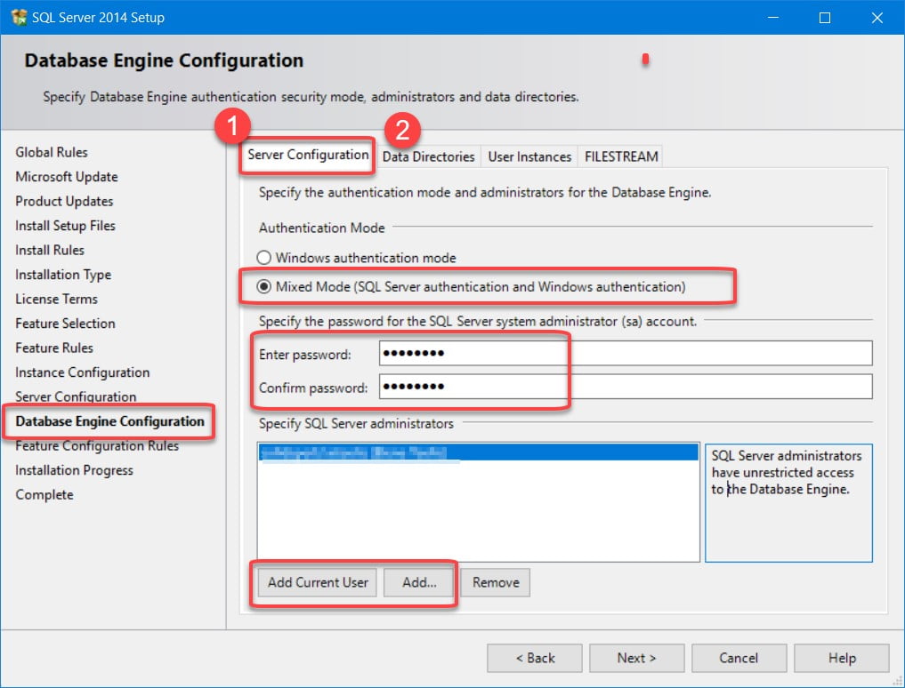Switch to the User Instances tab
This screenshot has width=905, height=688.
coord(529,156)
